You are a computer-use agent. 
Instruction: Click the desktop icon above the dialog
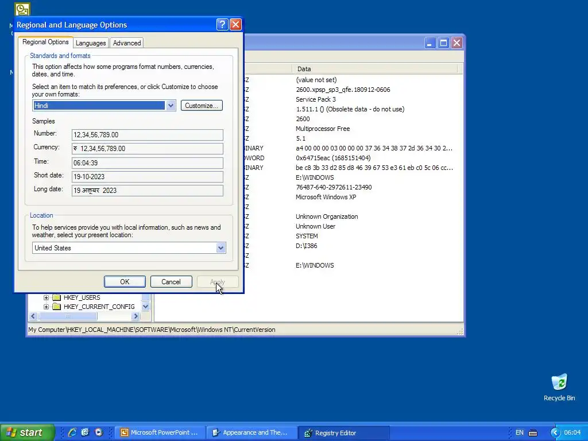click(x=22, y=9)
